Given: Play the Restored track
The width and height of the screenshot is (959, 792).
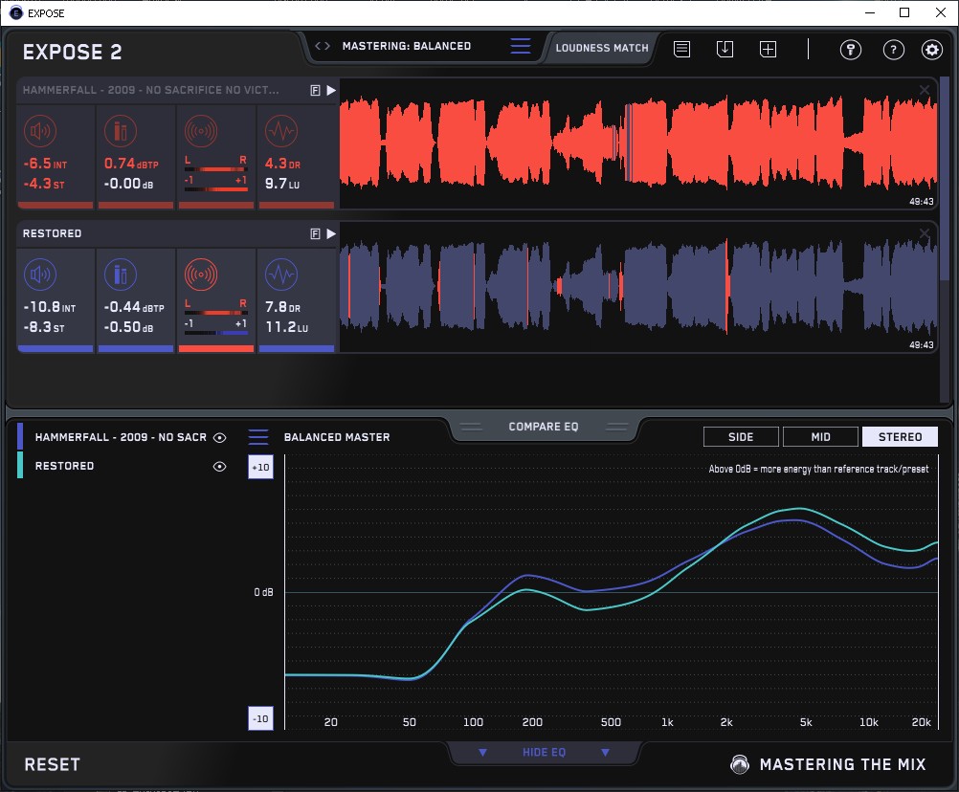Looking at the screenshot, I should 331,233.
